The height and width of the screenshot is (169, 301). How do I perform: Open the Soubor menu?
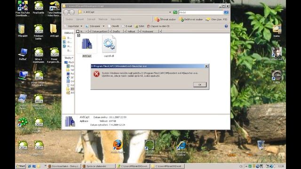69,19
